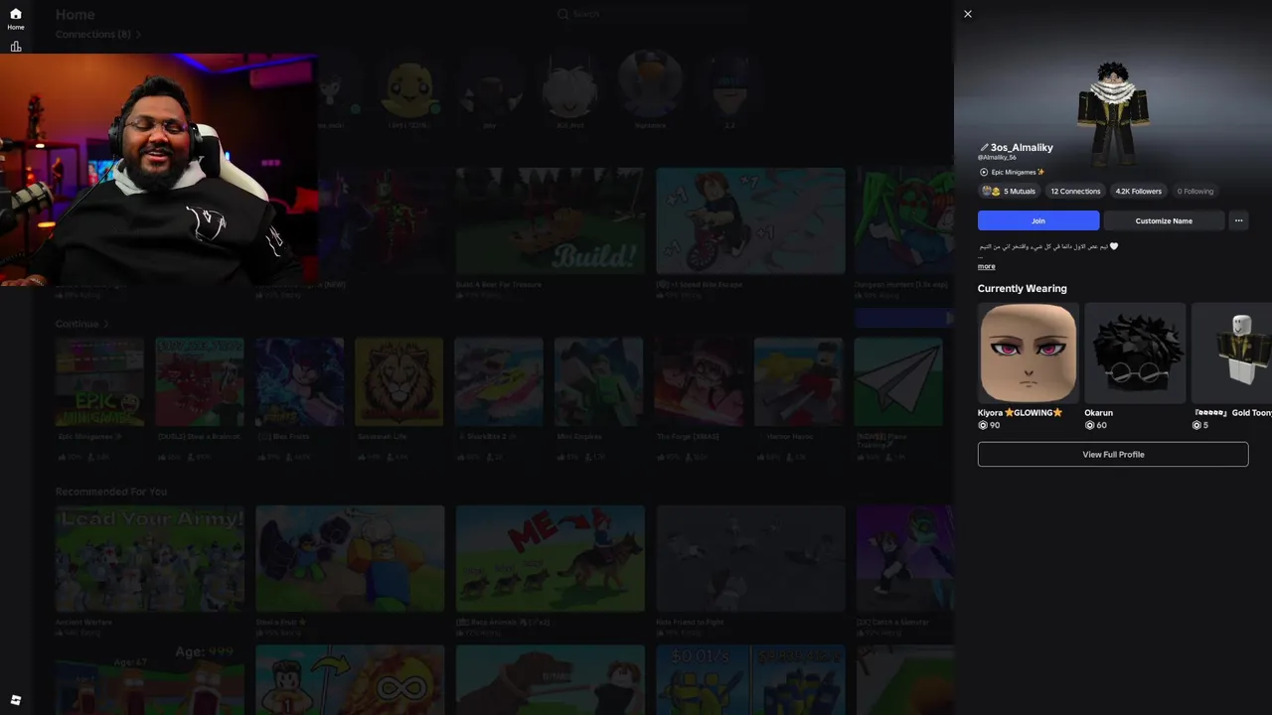This screenshot has width=1272, height=715.
Task: Open the 12 Connections list
Action: 1075,191
